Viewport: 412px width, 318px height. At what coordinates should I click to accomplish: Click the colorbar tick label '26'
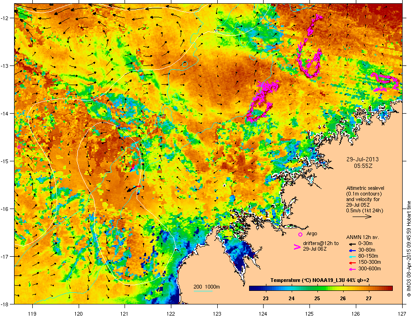[x=343, y=298]
